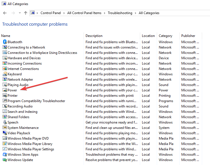Click the Video Playback icon
The width and height of the screenshot is (210, 165).
click(x=5, y=133)
